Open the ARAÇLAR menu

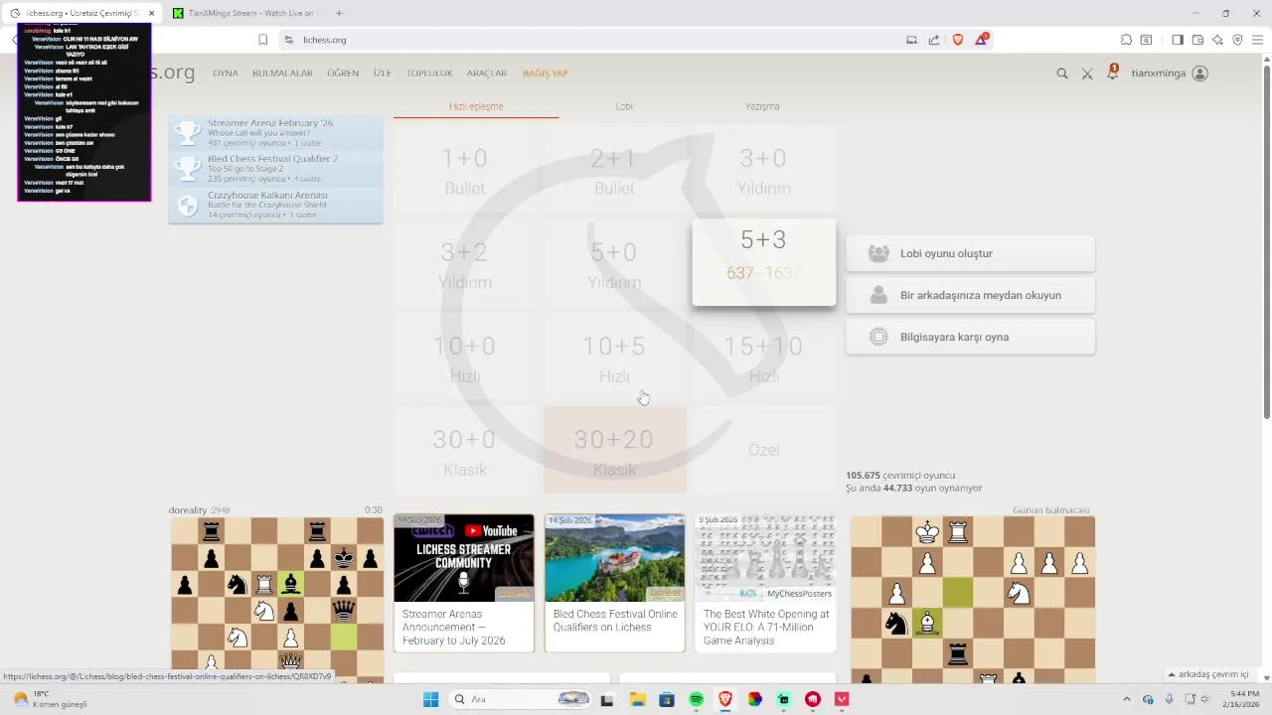pyautogui.click(x=487, y=73)
